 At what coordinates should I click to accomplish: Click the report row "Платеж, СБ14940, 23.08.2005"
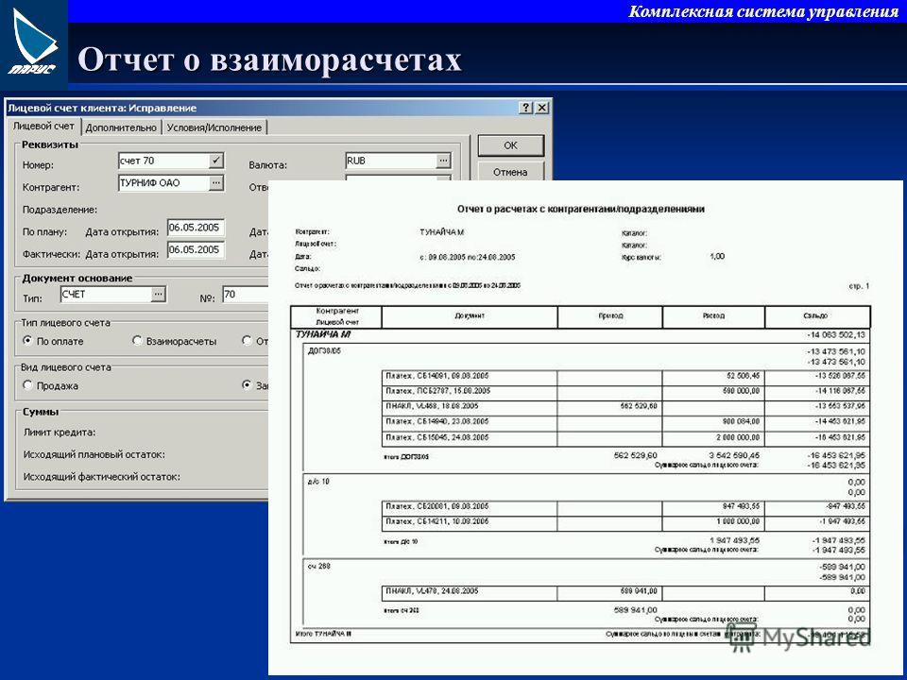pos(626,422)
